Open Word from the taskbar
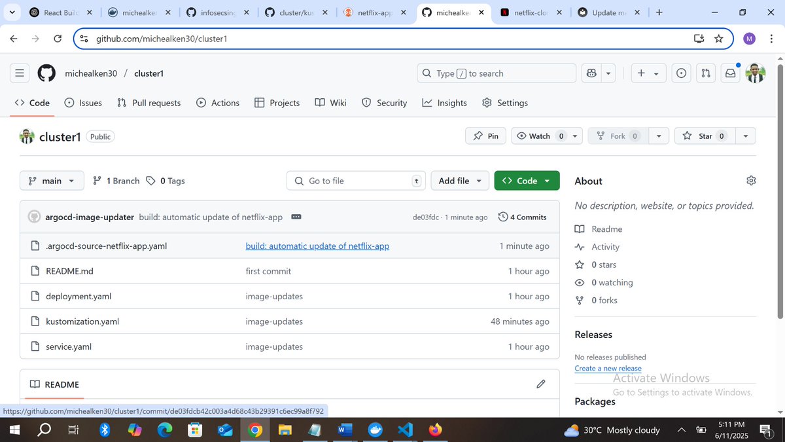This screenshot has height=442, width=785. click(345, 430)
